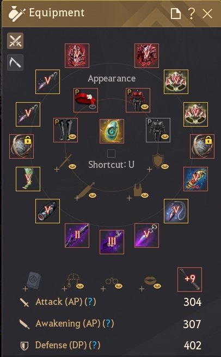Screen dimensions: 221x357
Task: Select the green boots equipment slot
Action: 28,179
